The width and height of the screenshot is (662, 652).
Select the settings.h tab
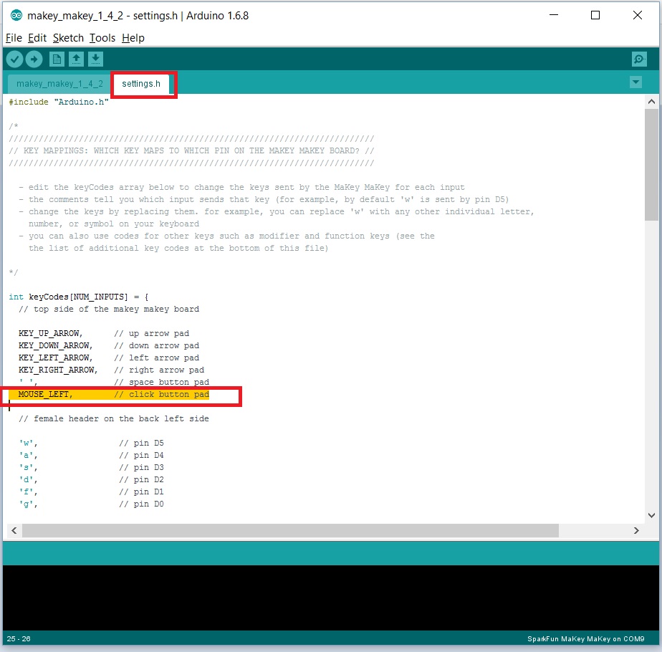pyautogui.click(x=141, y=83)
